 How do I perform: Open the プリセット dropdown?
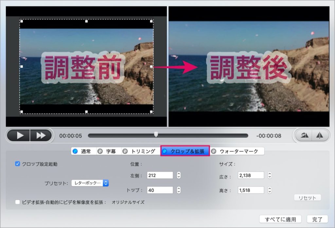pos(90,183)
